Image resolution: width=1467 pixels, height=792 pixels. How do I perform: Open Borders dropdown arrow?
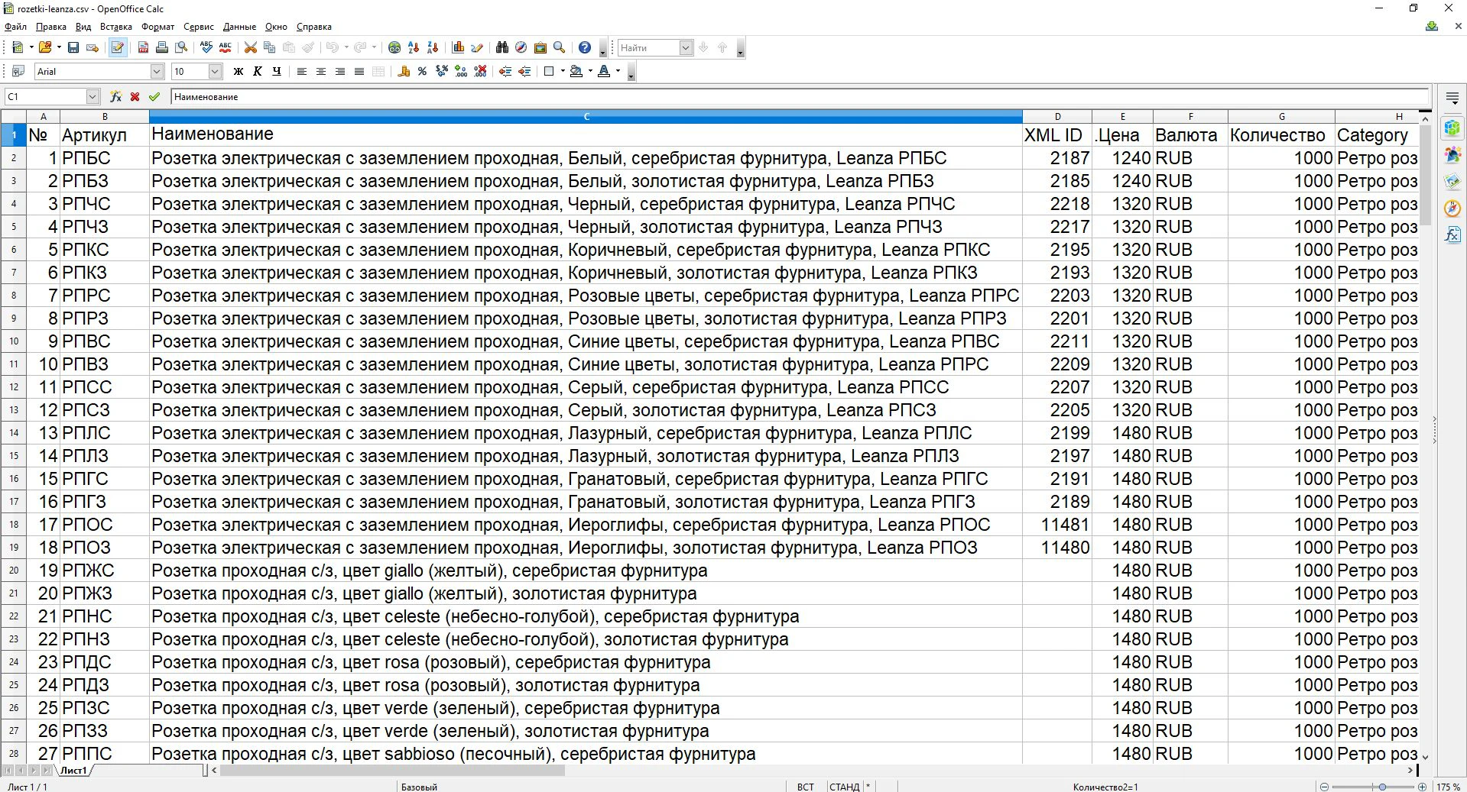563,71
